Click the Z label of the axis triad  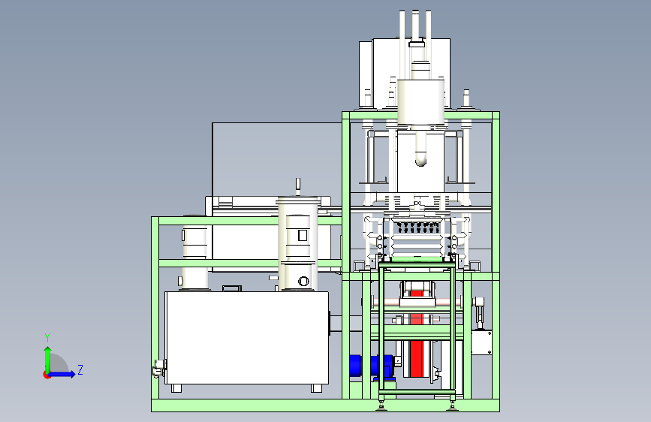[x=80, y=369]
